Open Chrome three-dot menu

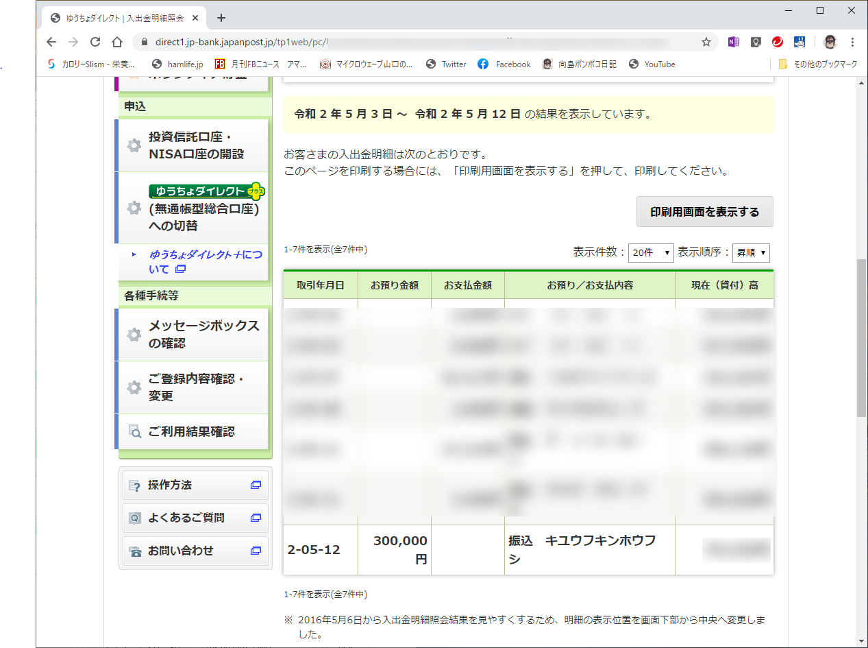(853, 42)
